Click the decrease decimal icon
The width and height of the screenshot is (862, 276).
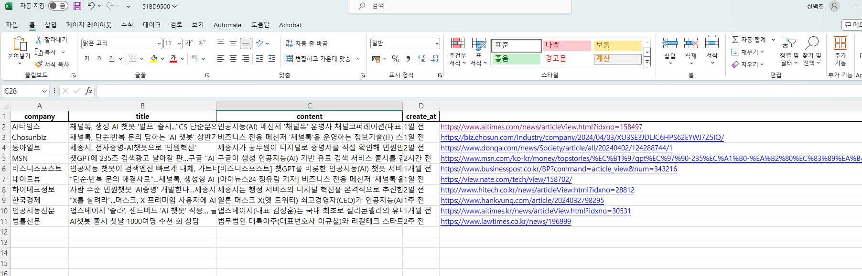tap(434, 59)
